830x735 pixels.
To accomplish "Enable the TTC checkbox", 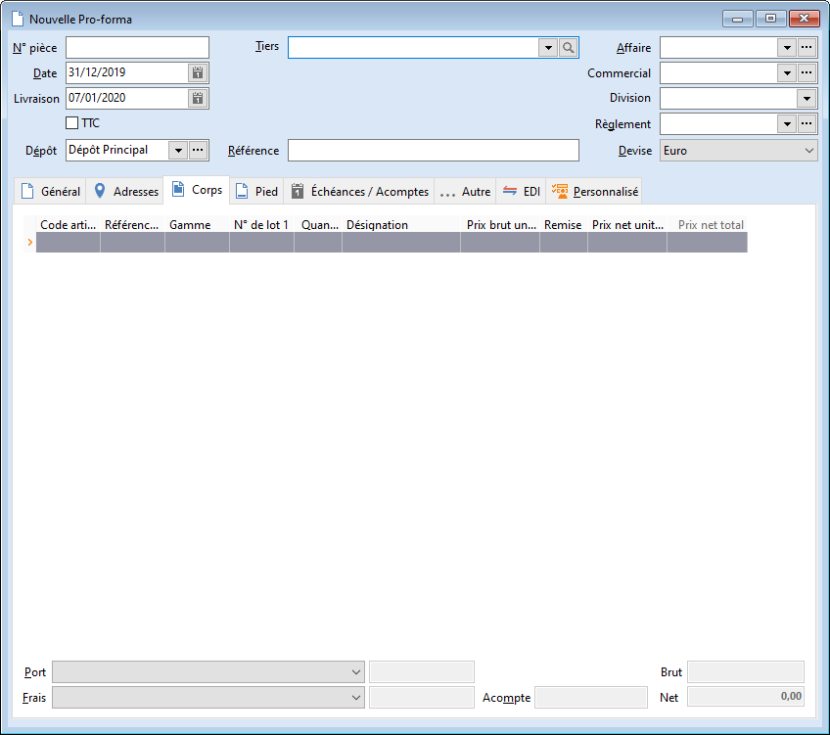I will pyautogui.click(x=72, y=123).
